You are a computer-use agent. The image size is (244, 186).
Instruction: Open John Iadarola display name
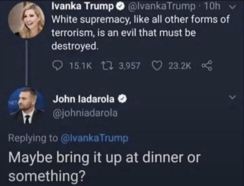[83, 99]
